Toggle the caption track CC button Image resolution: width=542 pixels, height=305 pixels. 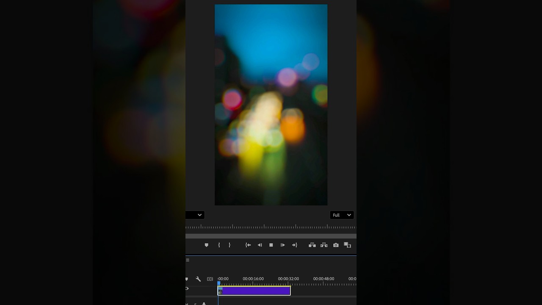pyautogui.click(x=210, y=279)
